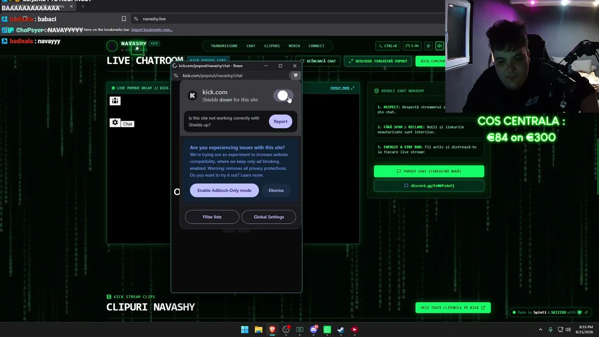
Task: Click the red play-button app in the taskbar
Action: (354, 330)
